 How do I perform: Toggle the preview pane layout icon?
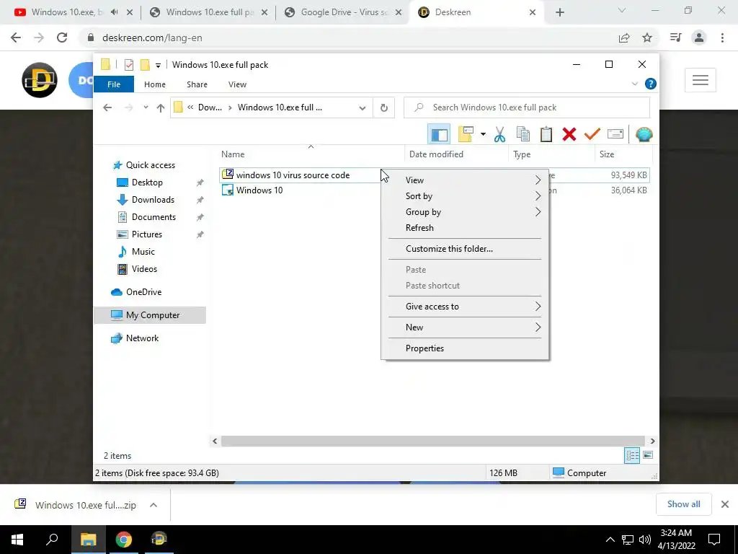pos(439,135)
